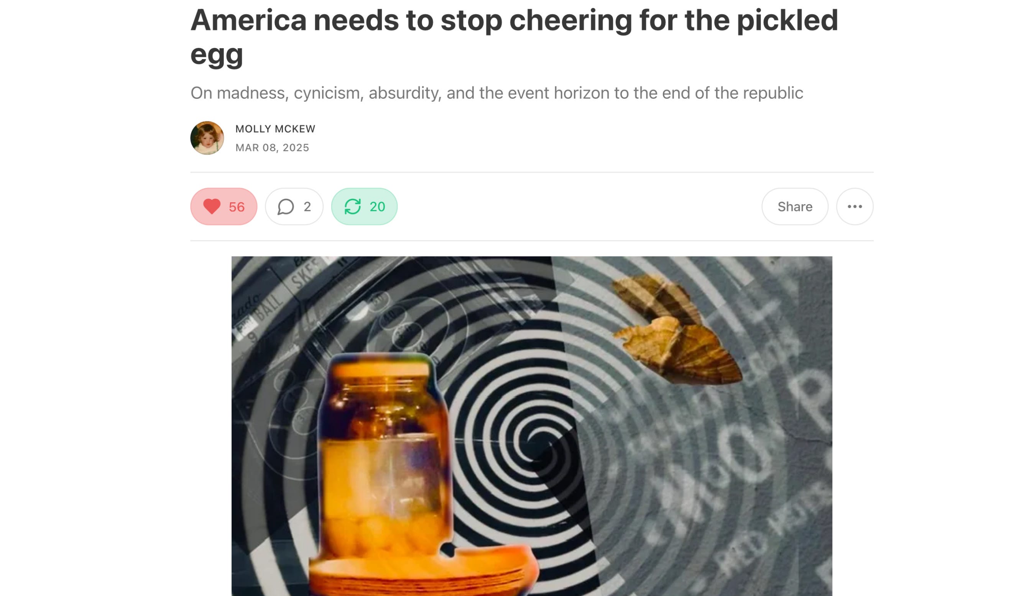Click the green restack arrows icon
Screen dimensions: 1035x596
pyautogui.click(x=352, y=207)
